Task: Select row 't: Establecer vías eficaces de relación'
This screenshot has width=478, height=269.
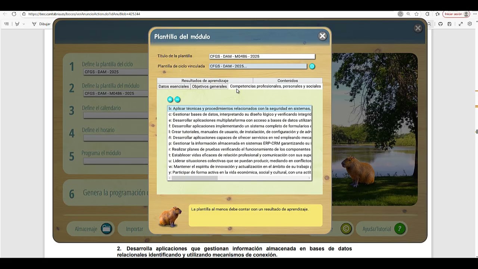Action: tap(239, 155)
